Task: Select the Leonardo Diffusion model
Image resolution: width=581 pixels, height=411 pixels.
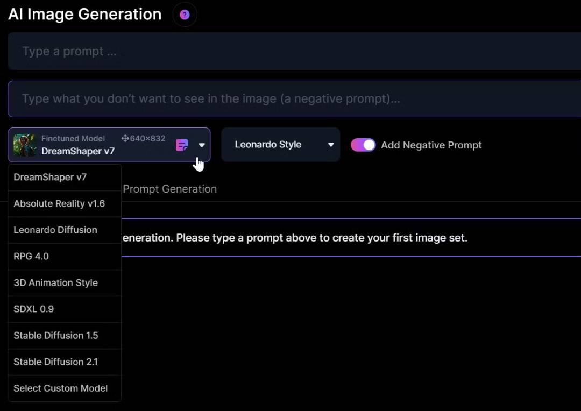Action: click(55, 230)
